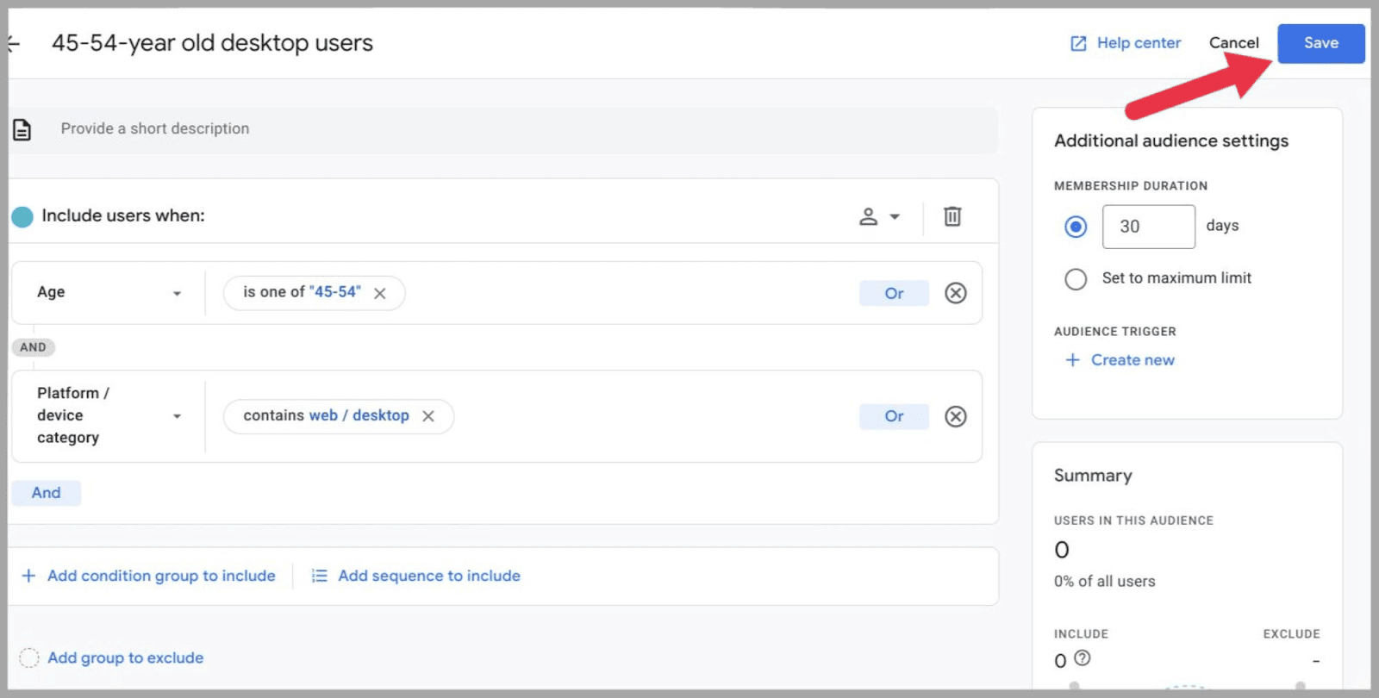Save the audience
The width and height of the screenshot is (1379, 698).
[x=1320, y=43]
